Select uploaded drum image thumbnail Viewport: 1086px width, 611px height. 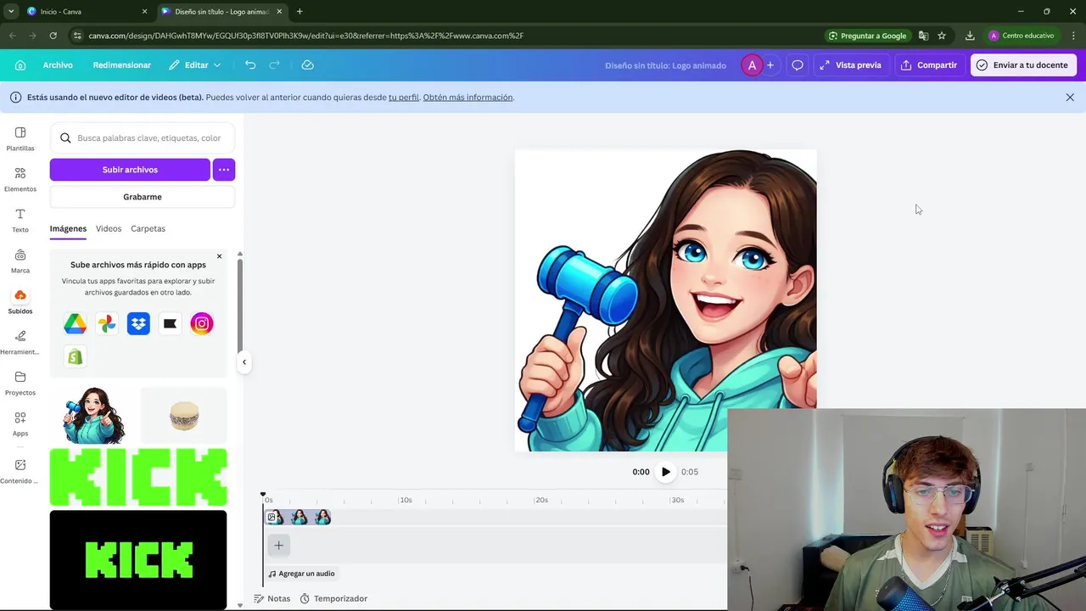tap(183, 416)
